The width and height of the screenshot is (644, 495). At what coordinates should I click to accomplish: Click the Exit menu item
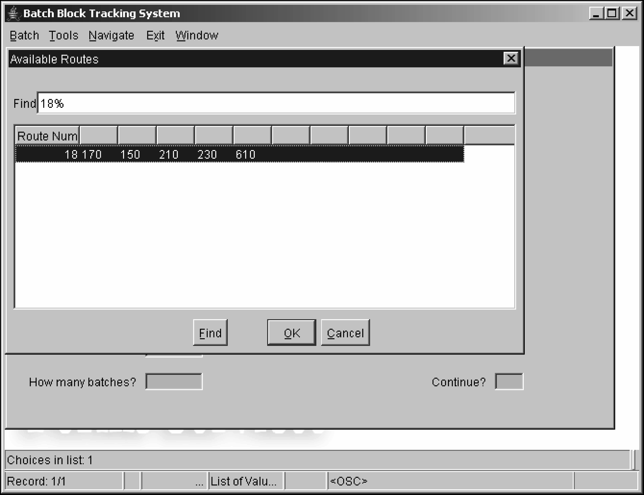tap(155, 35)
